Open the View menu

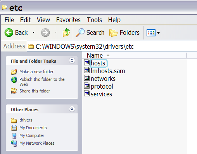43,20
